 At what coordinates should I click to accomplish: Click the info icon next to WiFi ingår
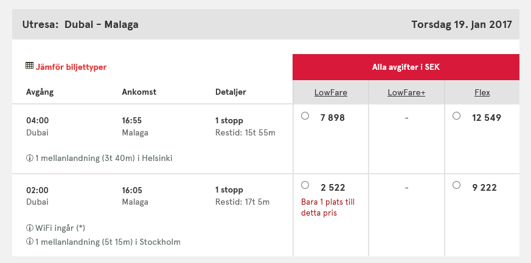(29, 228)
